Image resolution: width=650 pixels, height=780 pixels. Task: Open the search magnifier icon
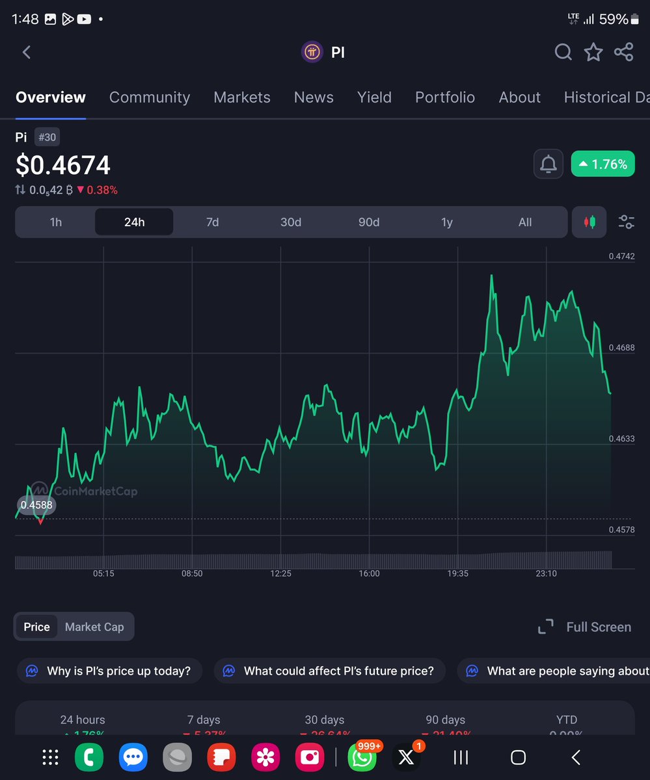tap(563, 52)
